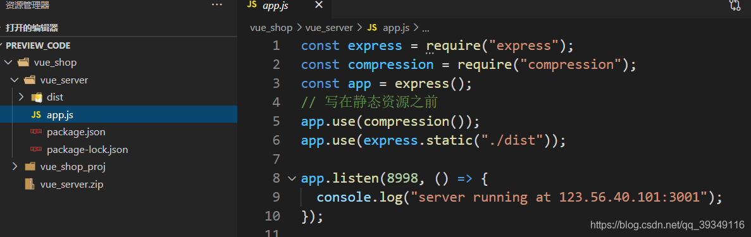Click line number 5 in the gutter
The width and height of the screenshot is (751, 237).
click(x=276, y=121)
